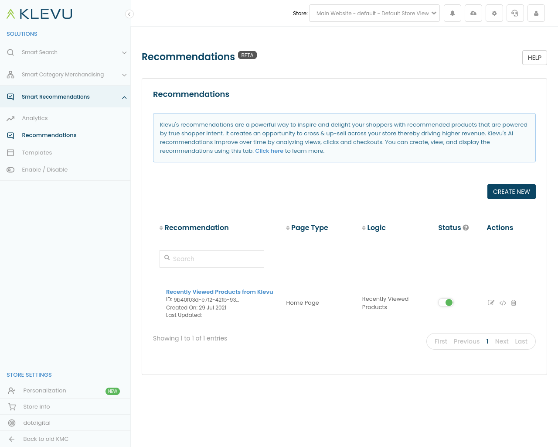Click the cloud sync icon in header

[x=473, y=14]
